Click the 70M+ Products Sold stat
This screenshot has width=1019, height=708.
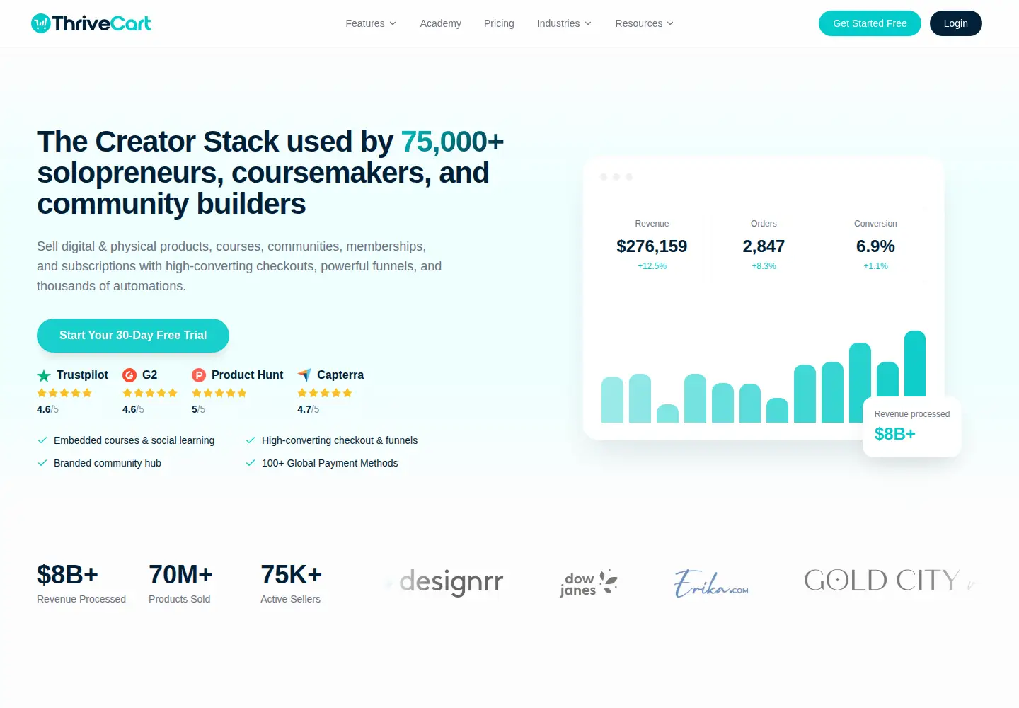pyautogui.click(x=180, y=583)
